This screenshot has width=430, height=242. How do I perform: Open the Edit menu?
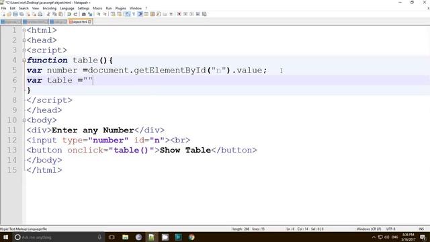pos(12,8)
